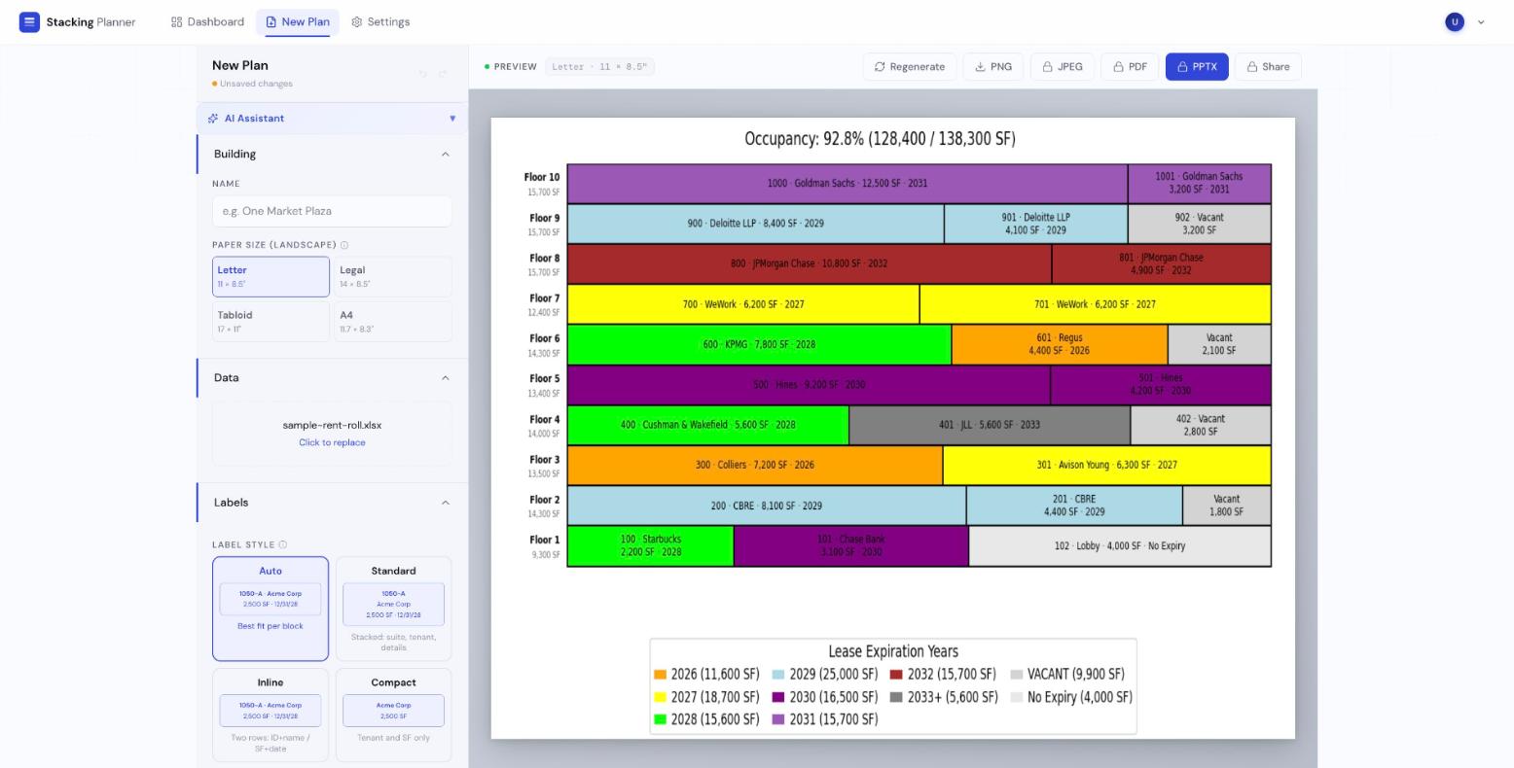Click the lock icon on the PDF export
The width and height of the screenshot is (1514, 768).
click(x=1118, y=67)
